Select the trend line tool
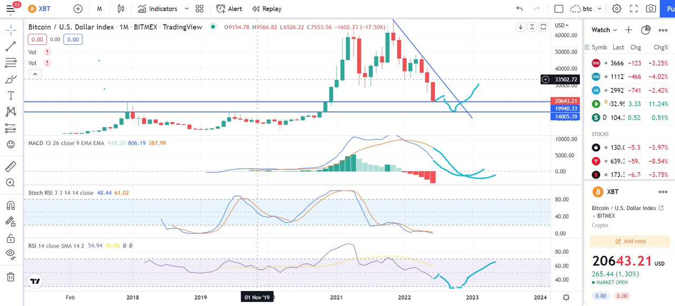The width and height of the screenshot is (675, 306). [11, 47]
